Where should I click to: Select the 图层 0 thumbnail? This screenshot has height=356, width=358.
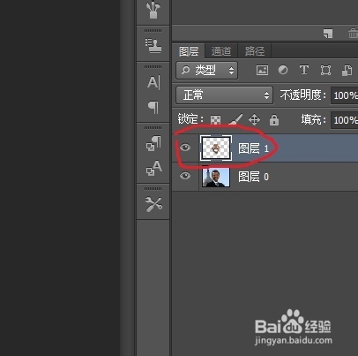point(216,177)
